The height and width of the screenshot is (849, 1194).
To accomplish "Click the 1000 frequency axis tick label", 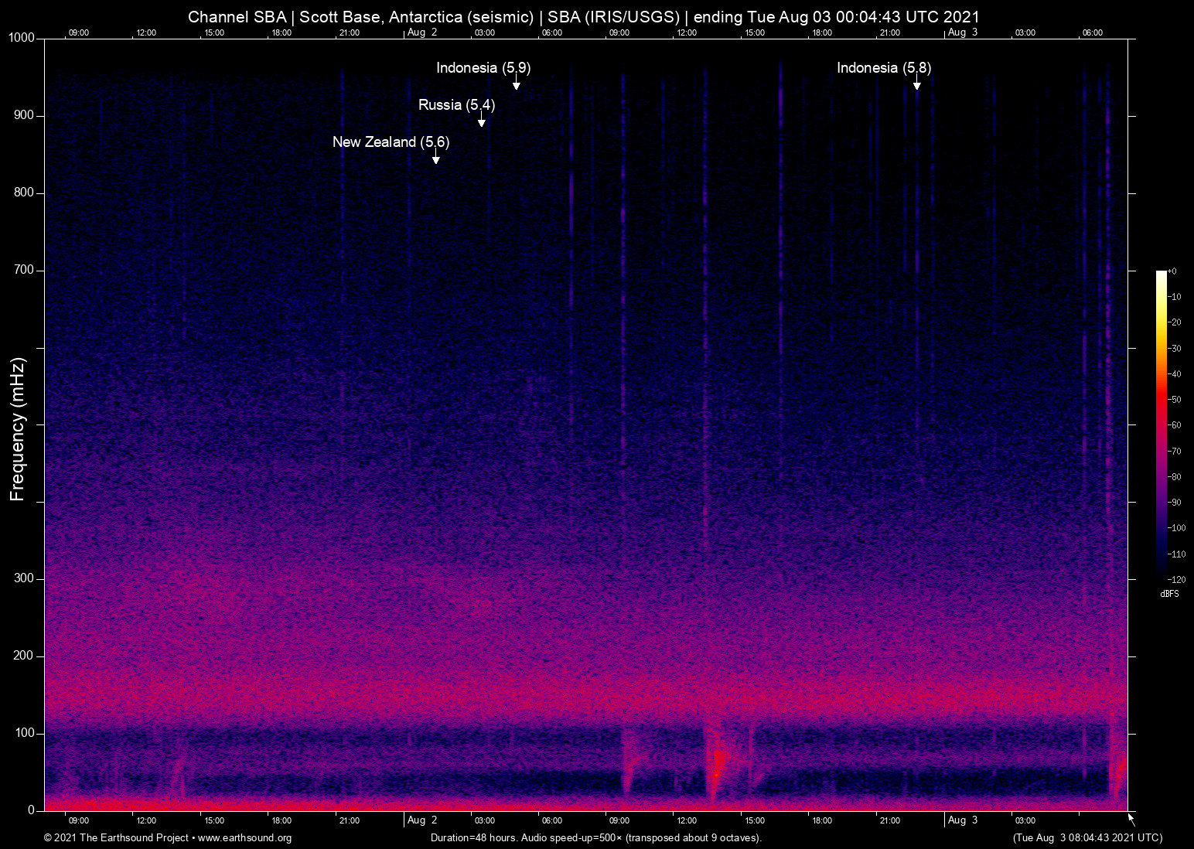I will click(x=22, y=38).
